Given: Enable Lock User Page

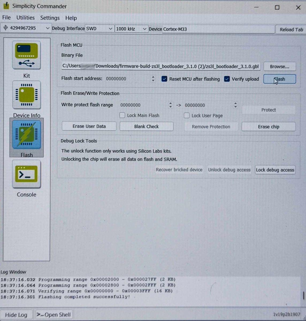Looking at the screenshot, I should pos(187,116).
